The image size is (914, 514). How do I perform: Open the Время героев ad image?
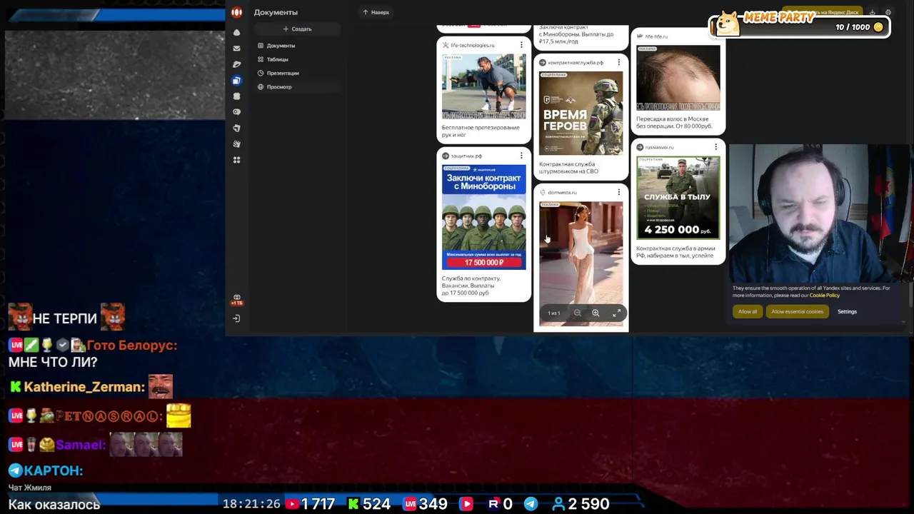click(x=581, y=113)
